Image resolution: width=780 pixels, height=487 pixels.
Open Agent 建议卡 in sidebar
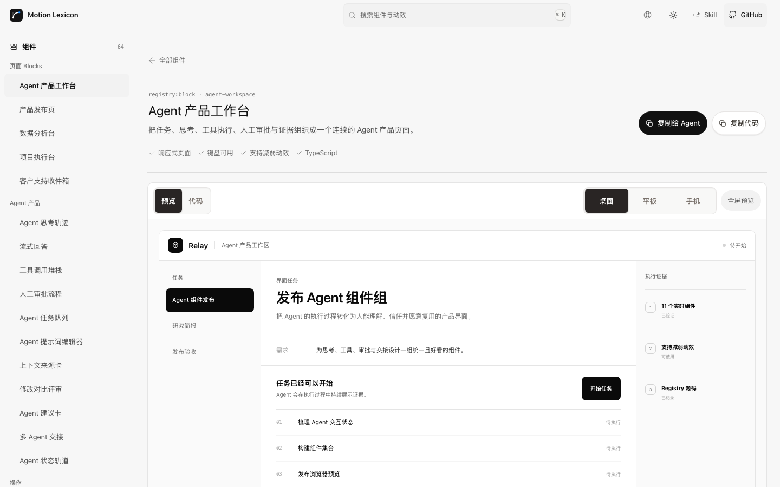pyautogui.click(x=67, y=413)
